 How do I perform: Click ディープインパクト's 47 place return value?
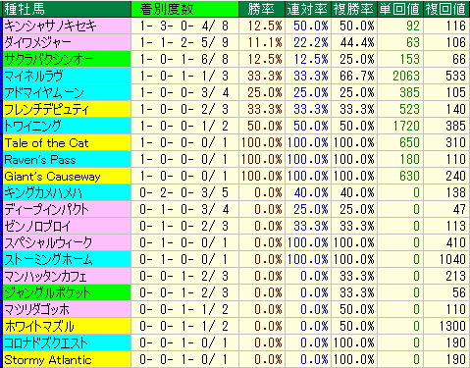pyautogui.click(x=459, y=209)
